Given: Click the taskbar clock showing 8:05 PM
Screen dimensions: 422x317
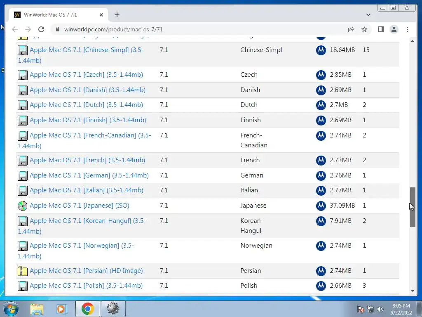Looking at the screenshot, I should coord(401,309).
